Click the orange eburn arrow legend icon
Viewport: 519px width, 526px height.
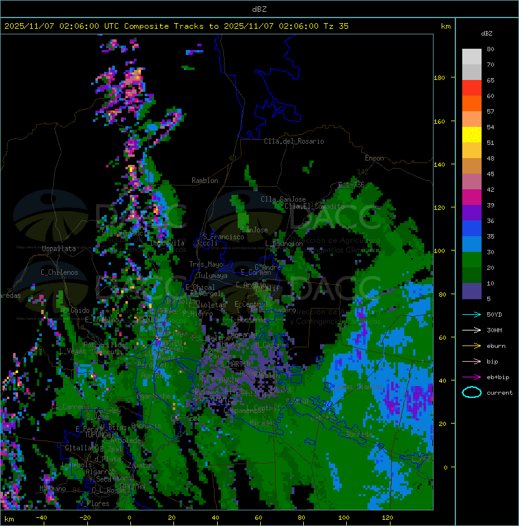[x=472, y=346]
